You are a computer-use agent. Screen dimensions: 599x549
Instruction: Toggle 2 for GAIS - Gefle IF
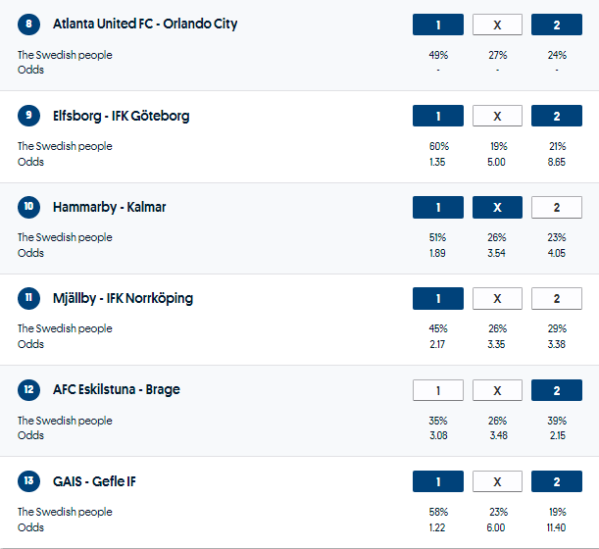pyautogui.click(x=556, y=481)
